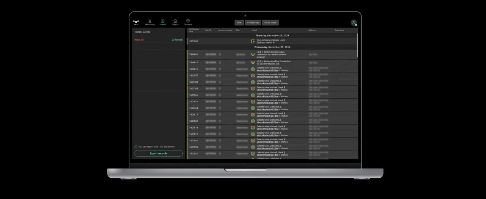The width and height of the screenshot is (486, 199).
Task: Click the New status filter button
Action: click(x=239, y=23)
